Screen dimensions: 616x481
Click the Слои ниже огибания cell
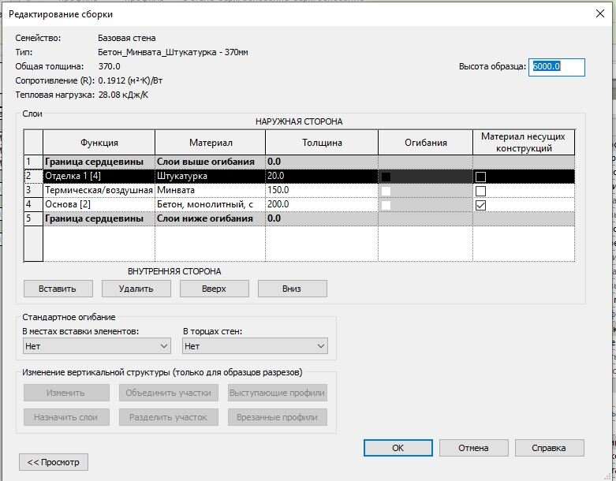[x=210, y=218]
